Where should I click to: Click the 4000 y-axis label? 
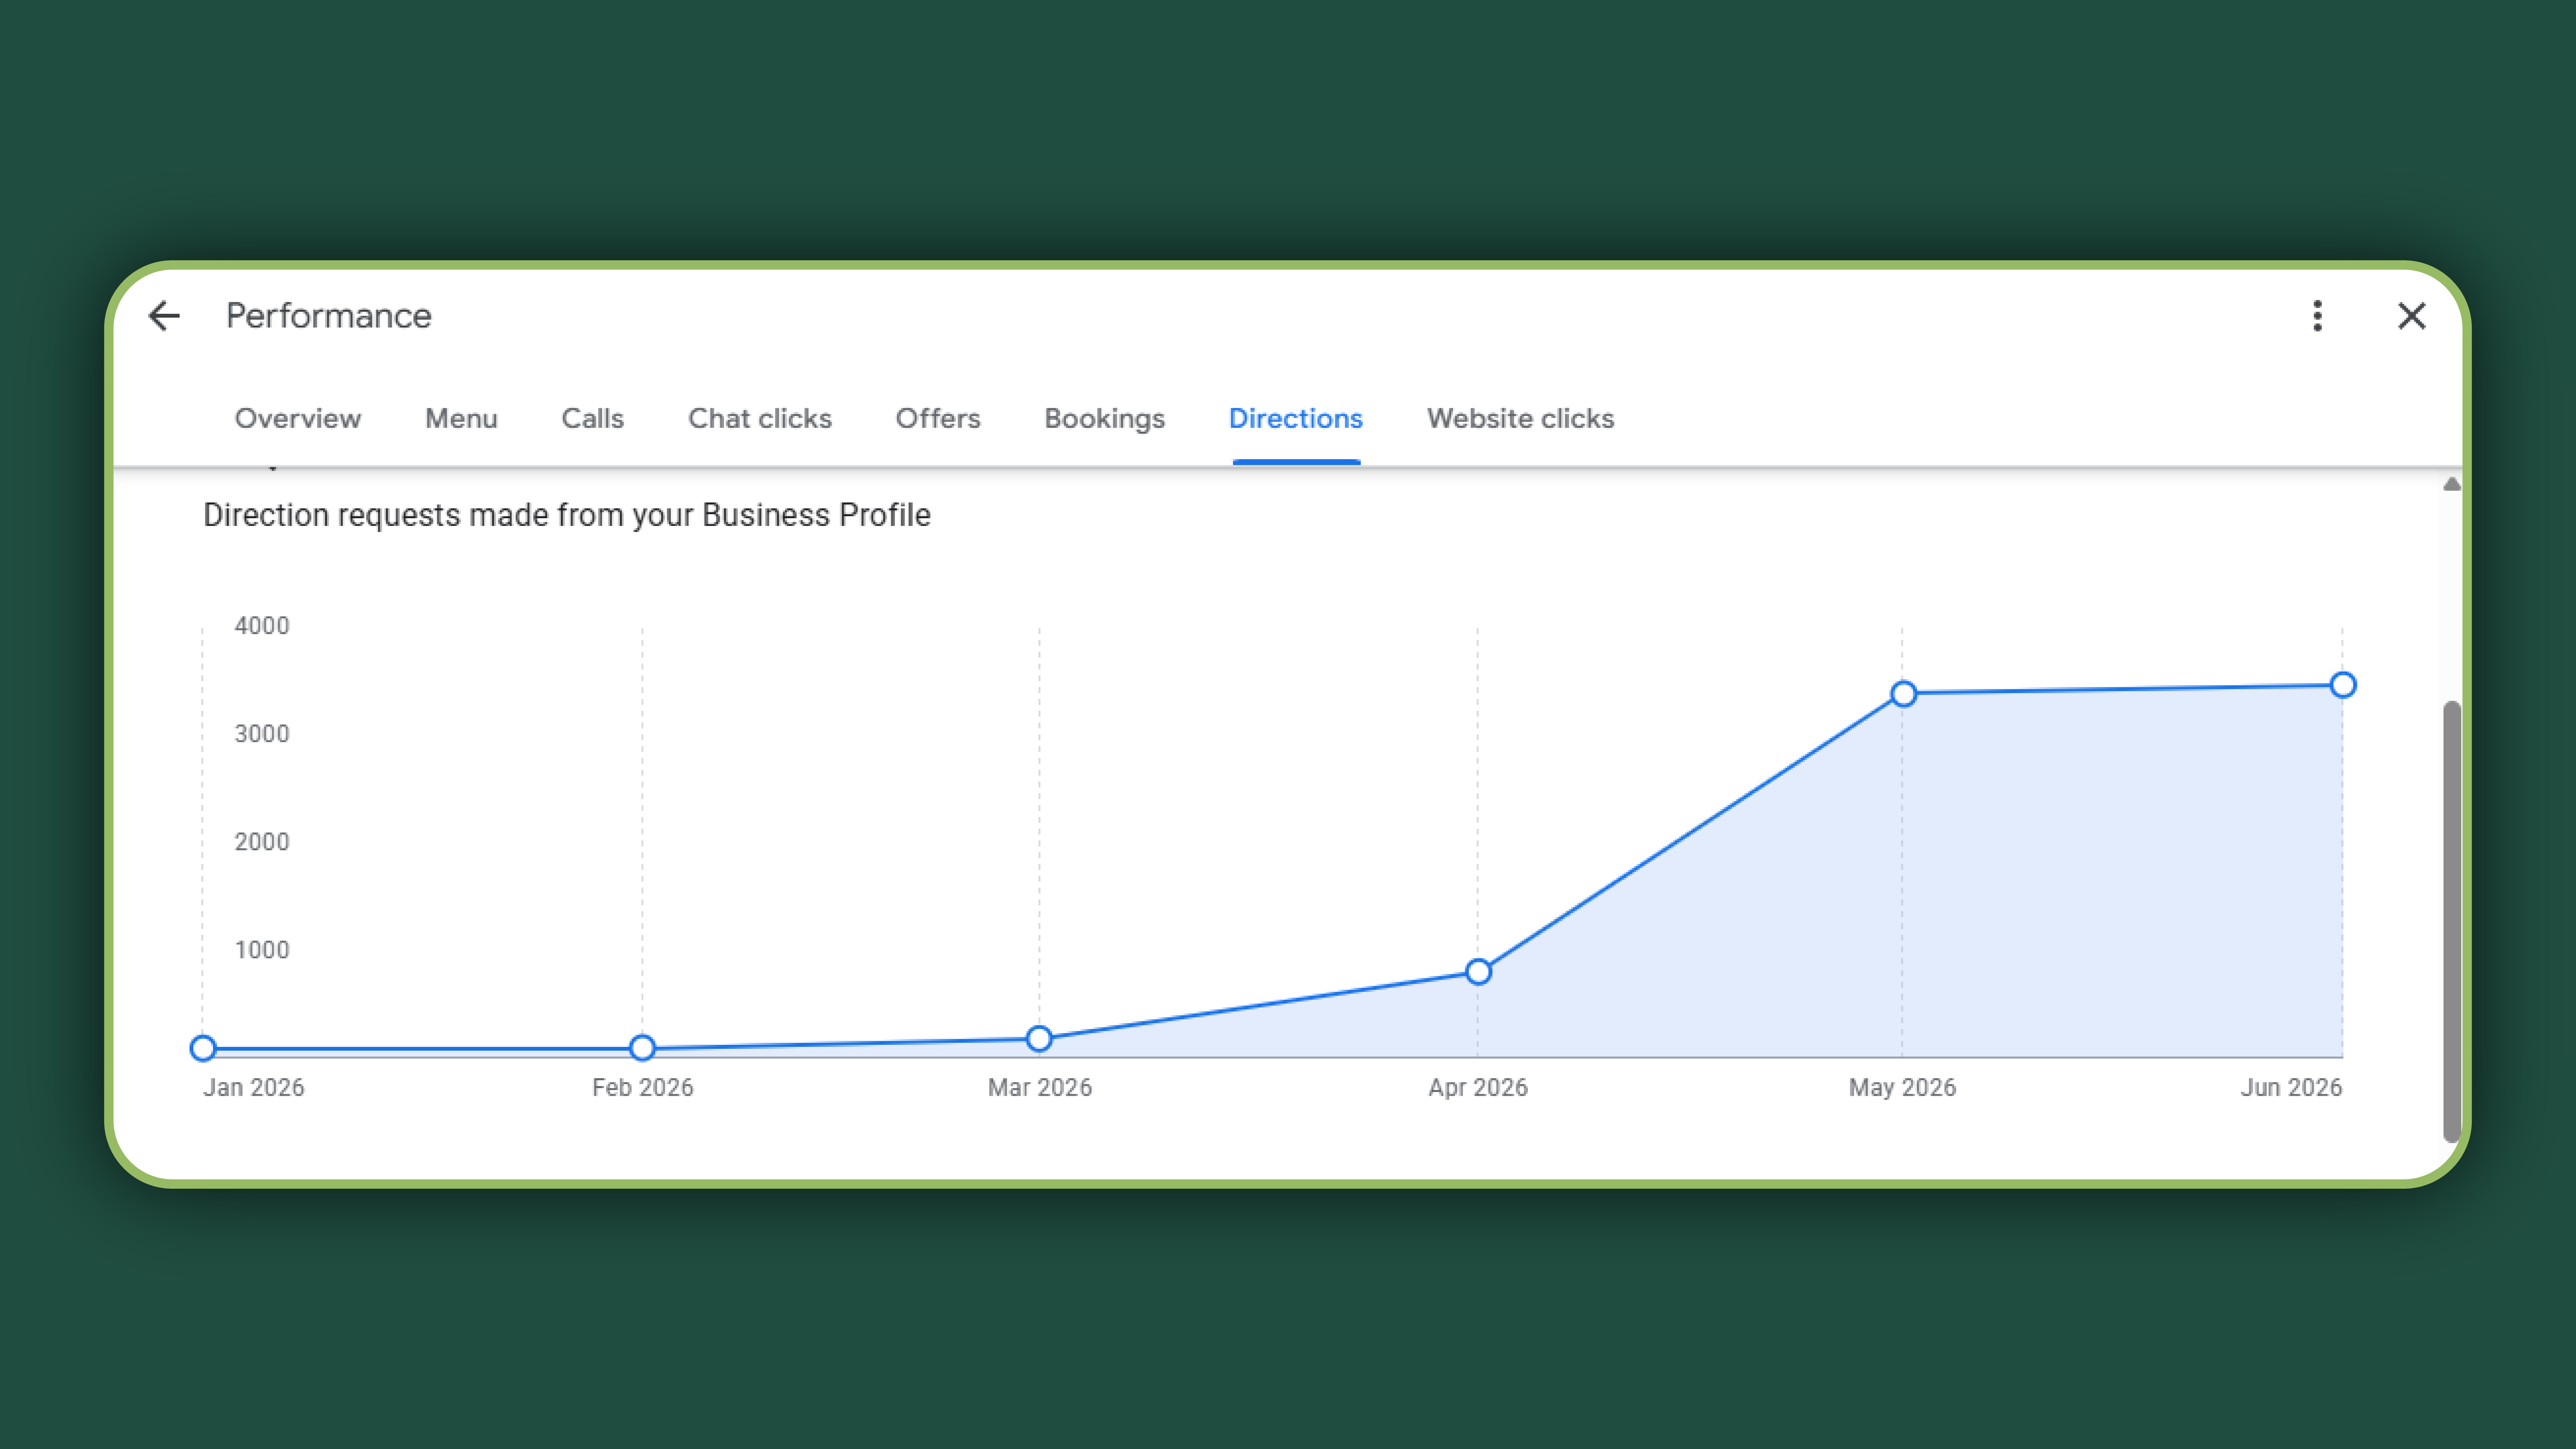(262, 626)
